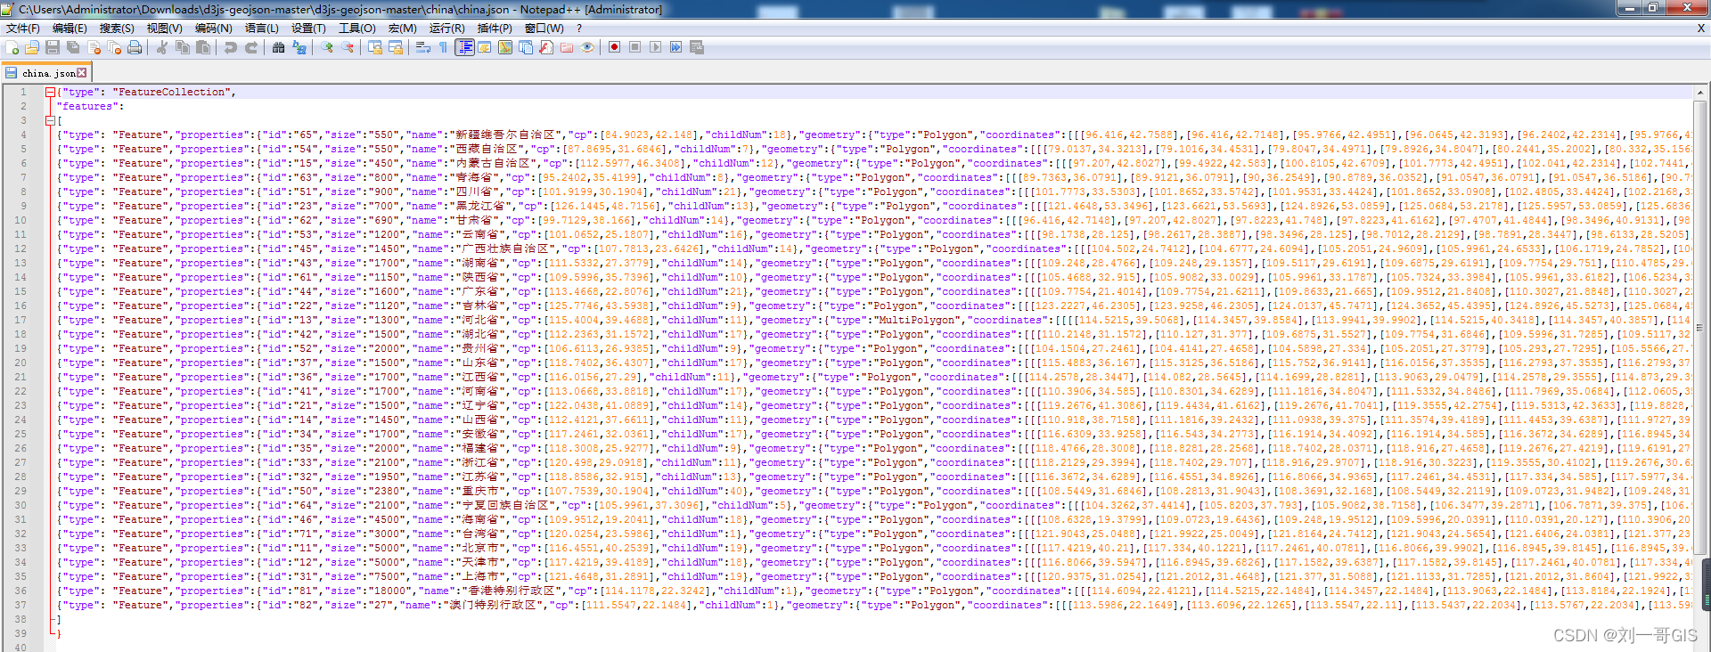Toggle file monitoring eye icon
The width and height of the screenshot is (1711, 652).
tap(587, 47)
